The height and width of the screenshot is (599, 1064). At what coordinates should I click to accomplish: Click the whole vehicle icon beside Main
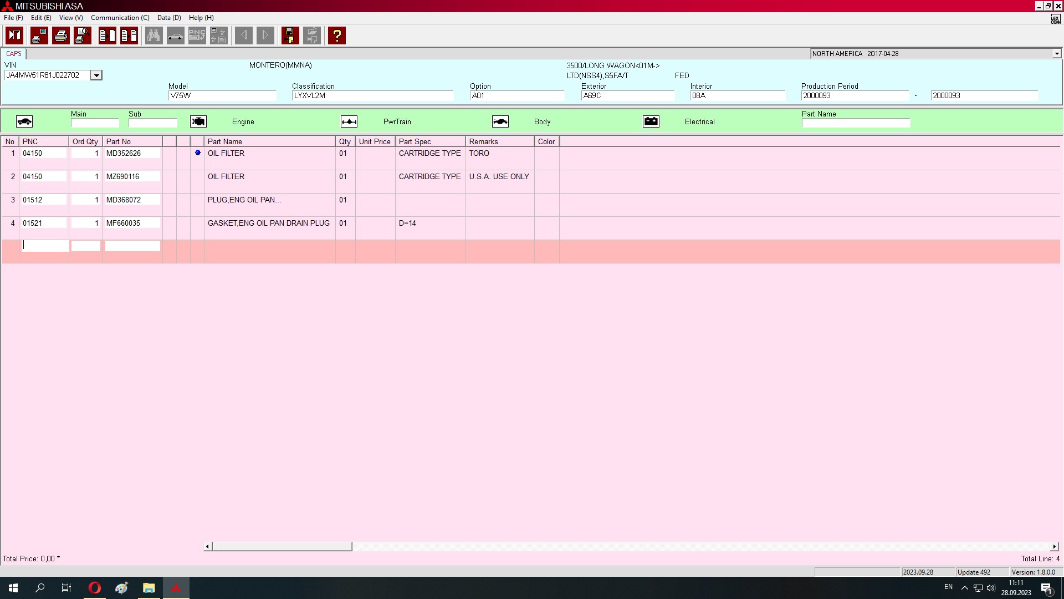pos(24,121)
